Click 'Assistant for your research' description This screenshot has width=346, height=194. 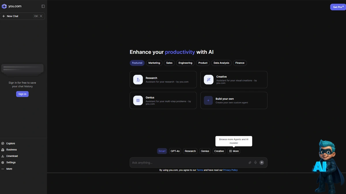click(x=167, y=82)
